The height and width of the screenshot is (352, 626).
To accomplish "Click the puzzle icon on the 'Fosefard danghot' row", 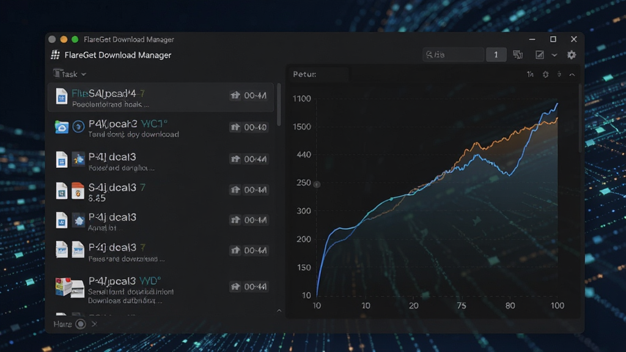I will pyautogui.click(x=78, y=159).
